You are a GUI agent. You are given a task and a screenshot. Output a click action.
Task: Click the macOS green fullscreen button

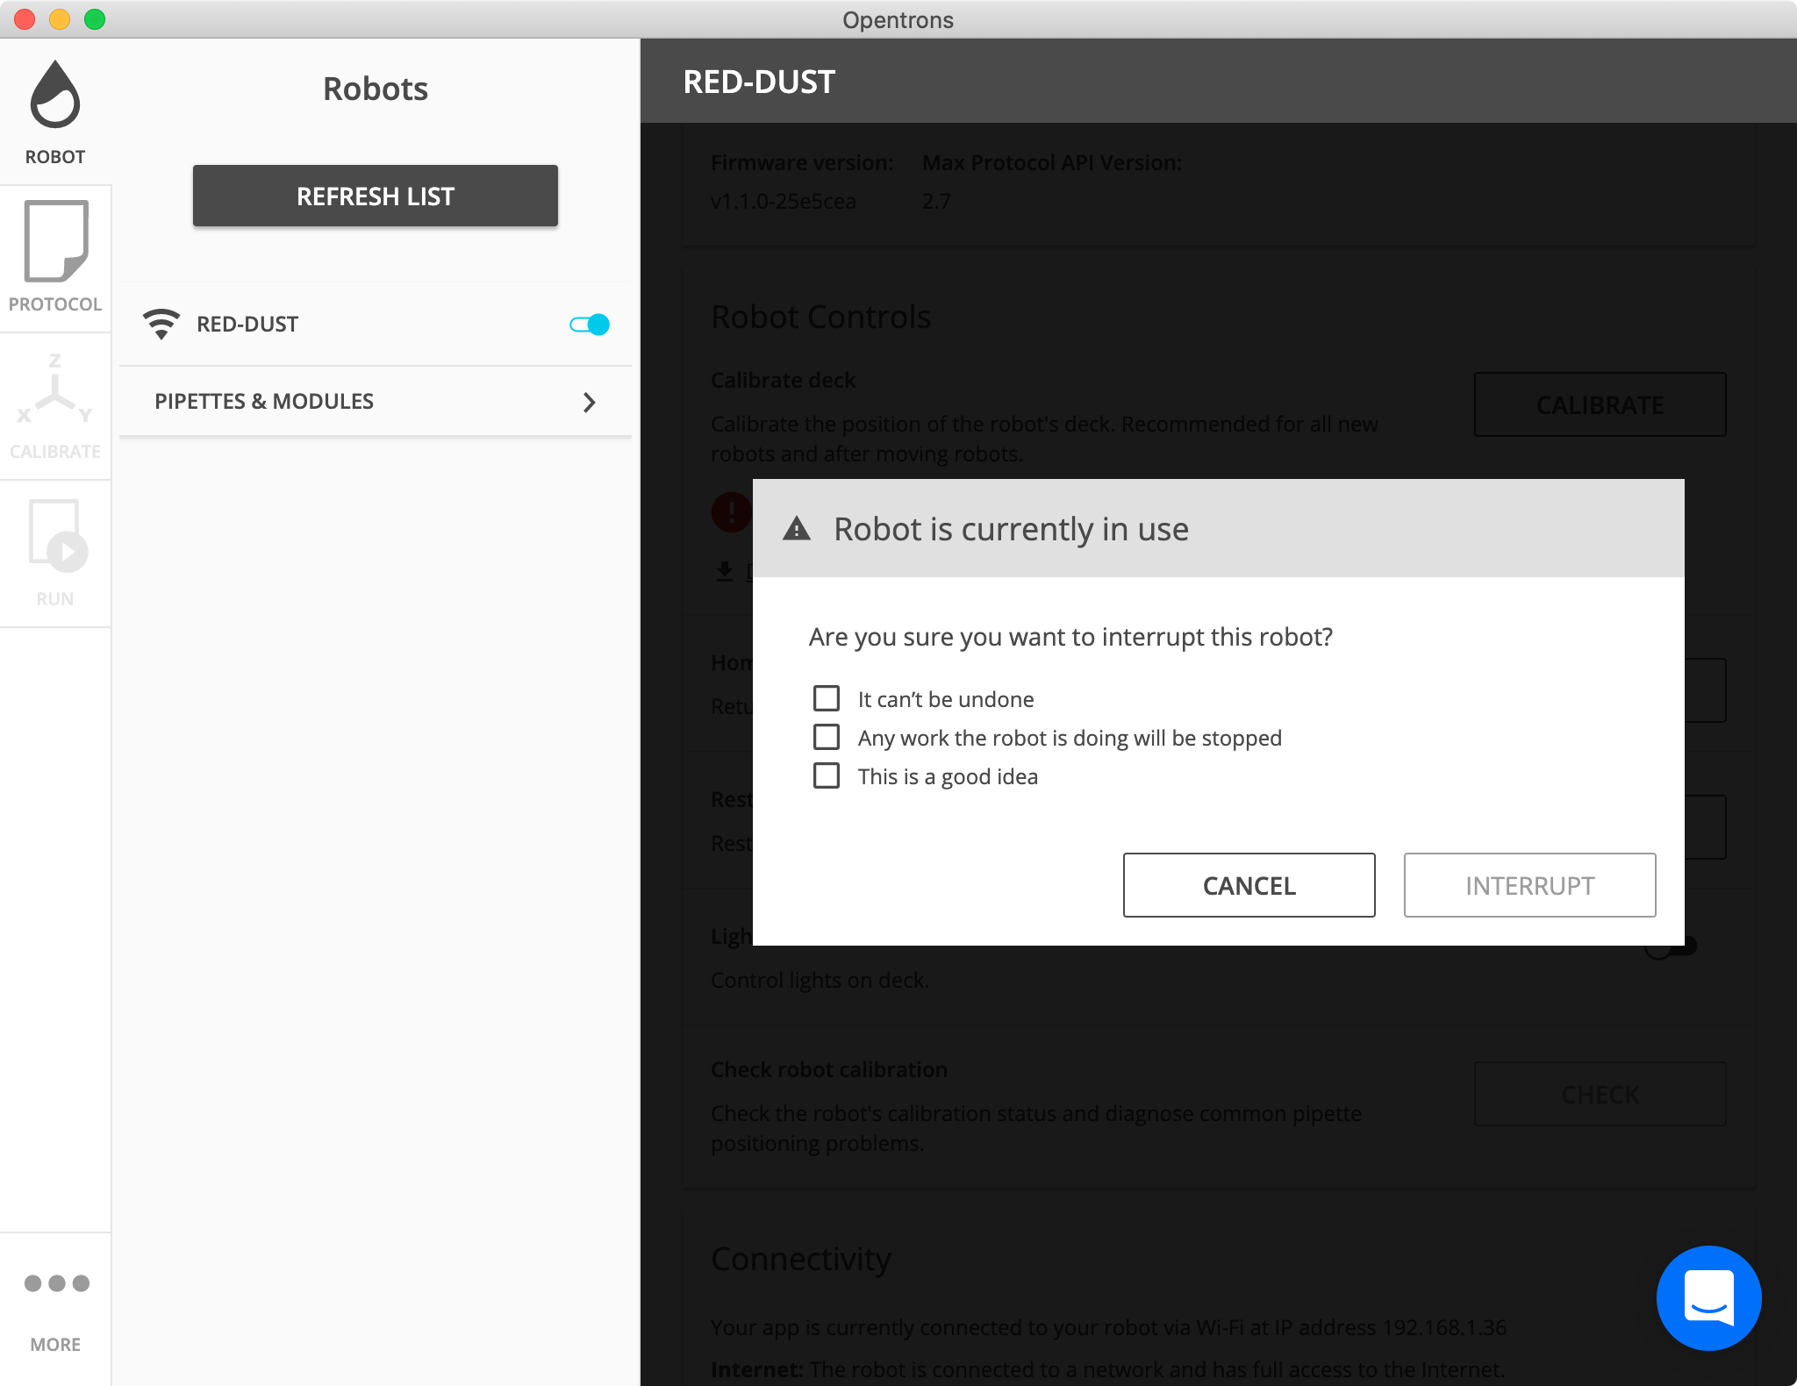pos(95,18)
